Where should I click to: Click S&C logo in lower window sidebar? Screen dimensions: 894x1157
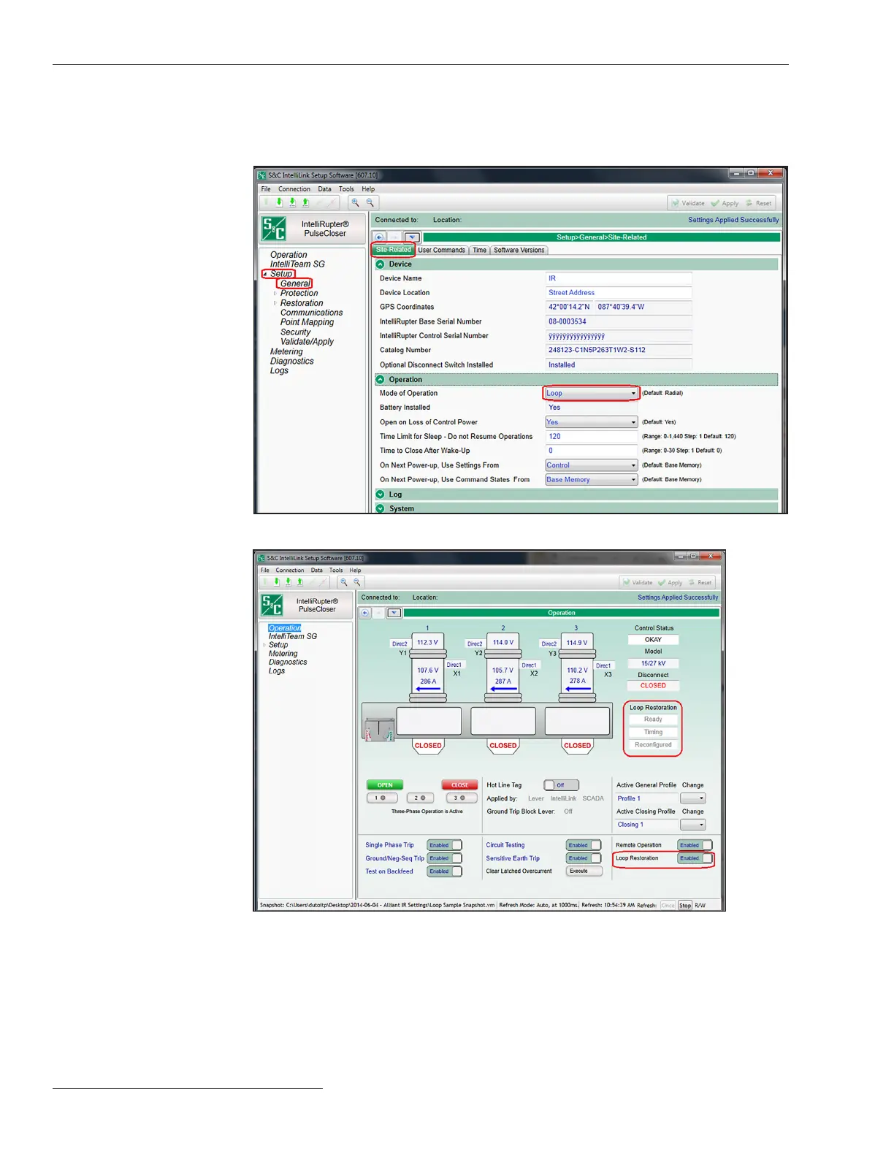(272, 605)
